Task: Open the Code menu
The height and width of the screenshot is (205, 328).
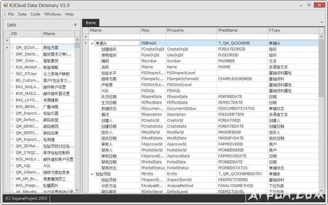Action: (35, 14)
